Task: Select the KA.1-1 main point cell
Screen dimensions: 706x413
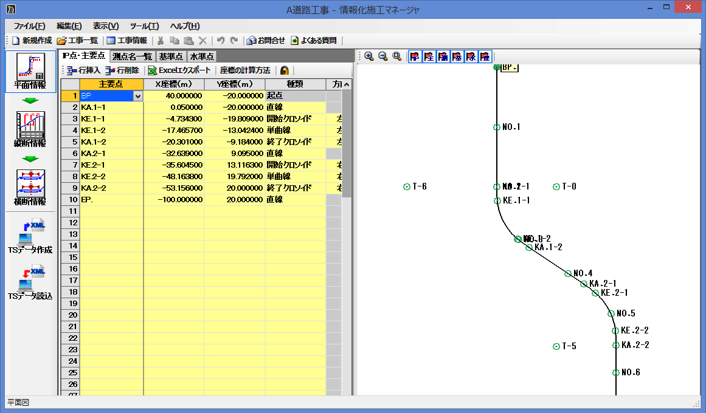Action: [111, 107]
